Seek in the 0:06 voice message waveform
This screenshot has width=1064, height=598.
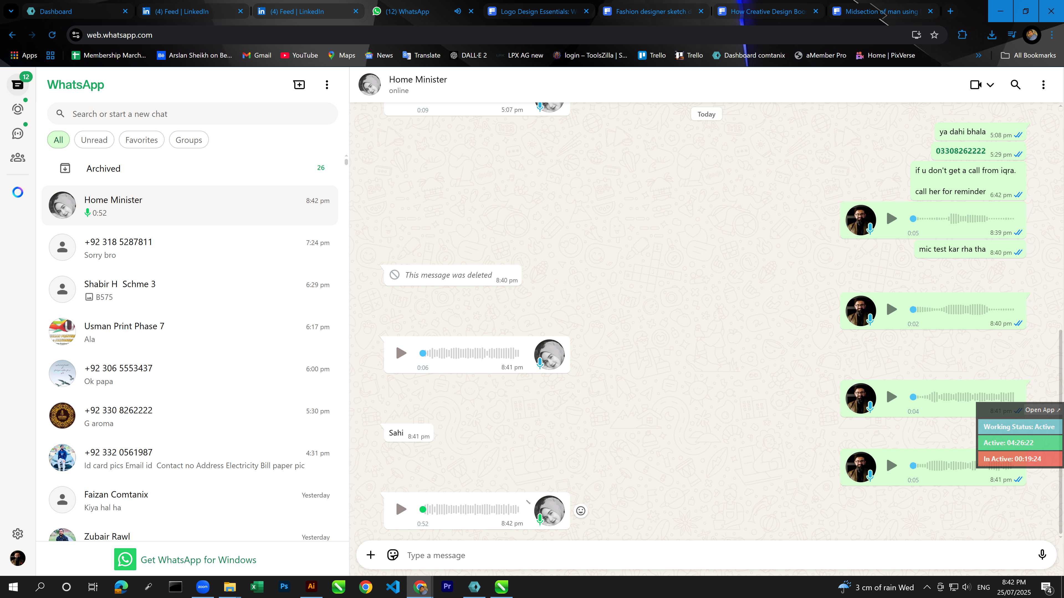[x=469, y=353]
